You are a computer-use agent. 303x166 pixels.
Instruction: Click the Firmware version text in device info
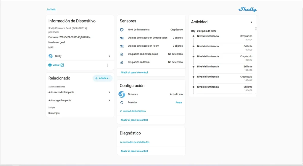pos(69,37)
